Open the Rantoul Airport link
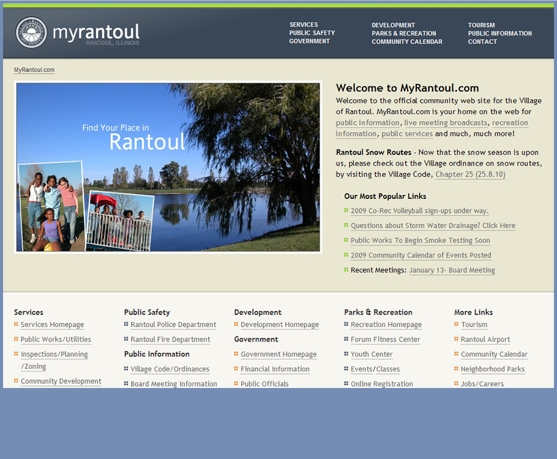Screen dimensions: 557x459 point(485,340)
